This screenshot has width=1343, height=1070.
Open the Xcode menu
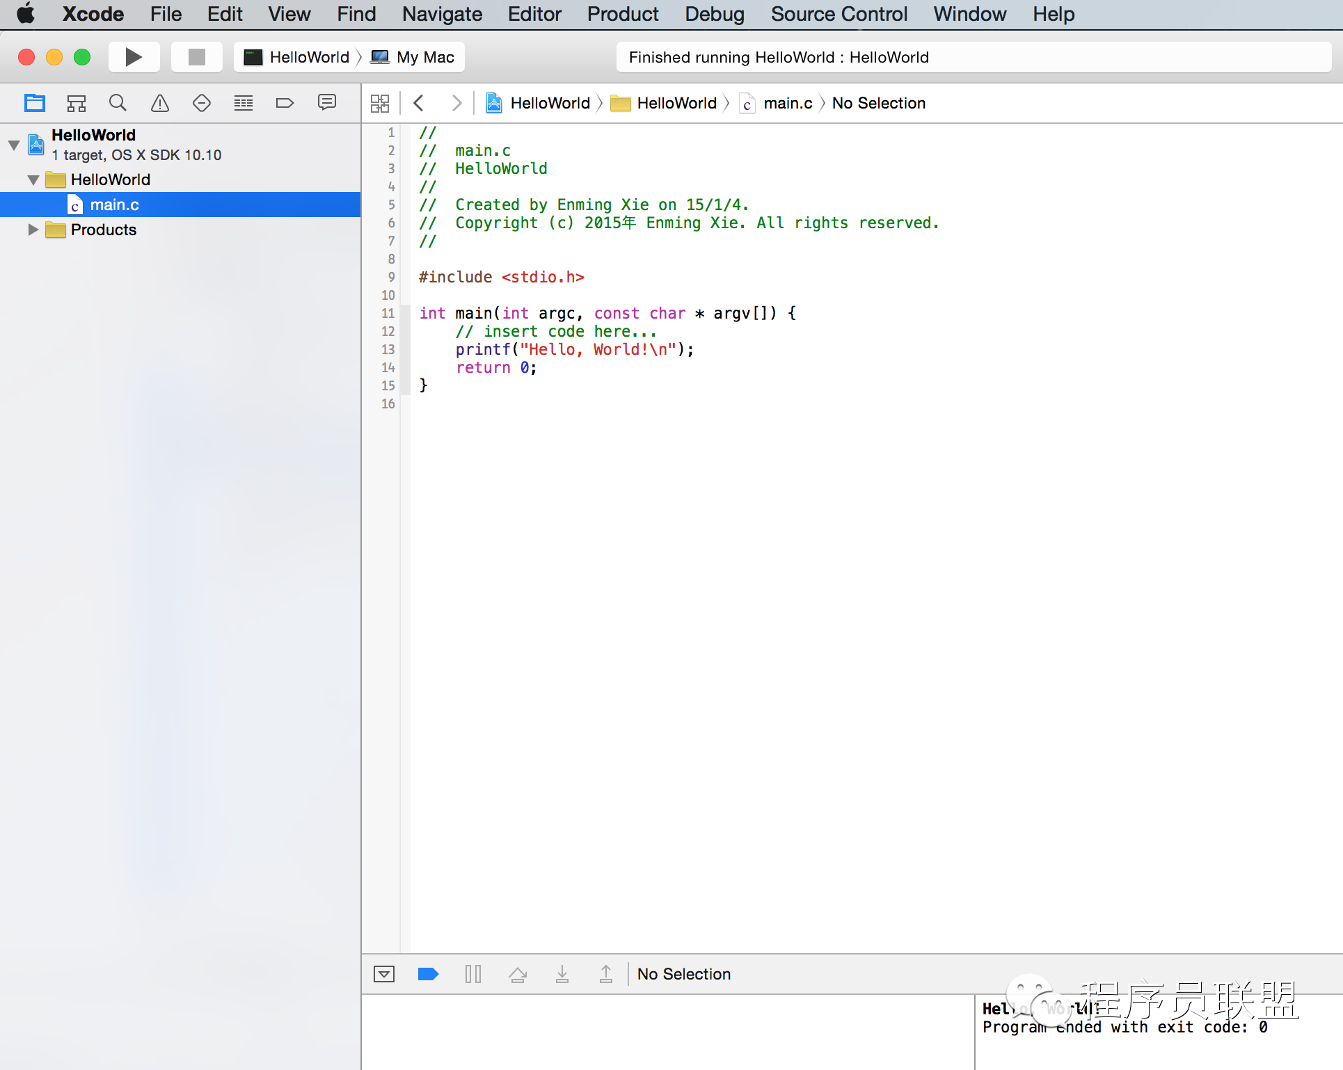[93, 14]
